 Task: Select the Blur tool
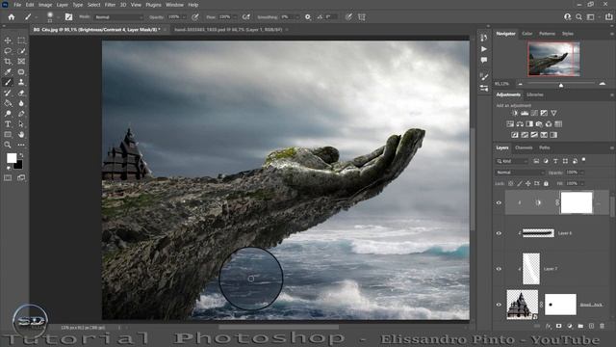[21, 103]
